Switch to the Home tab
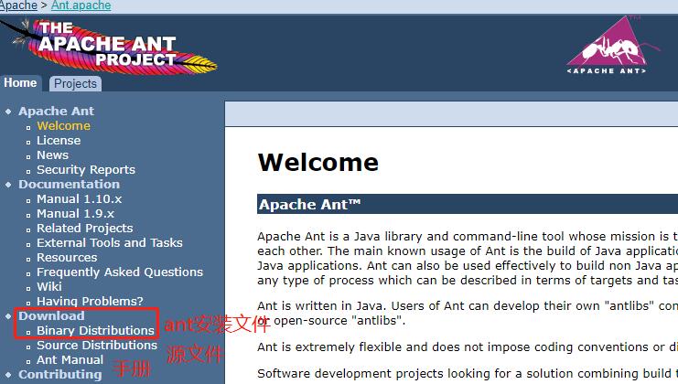The width and height of the screenshot is (678, 384). pos(20,83)
